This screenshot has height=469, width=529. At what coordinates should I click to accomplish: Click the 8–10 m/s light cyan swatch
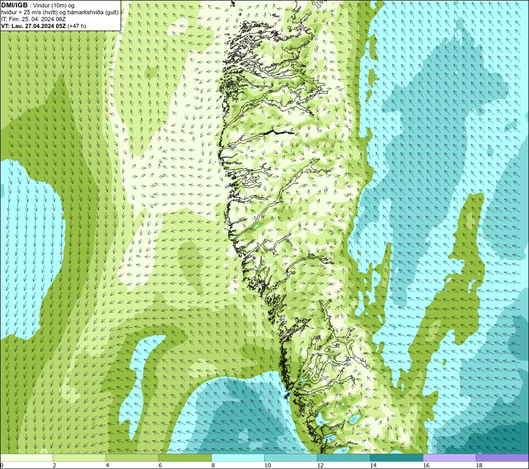point(238,457)
